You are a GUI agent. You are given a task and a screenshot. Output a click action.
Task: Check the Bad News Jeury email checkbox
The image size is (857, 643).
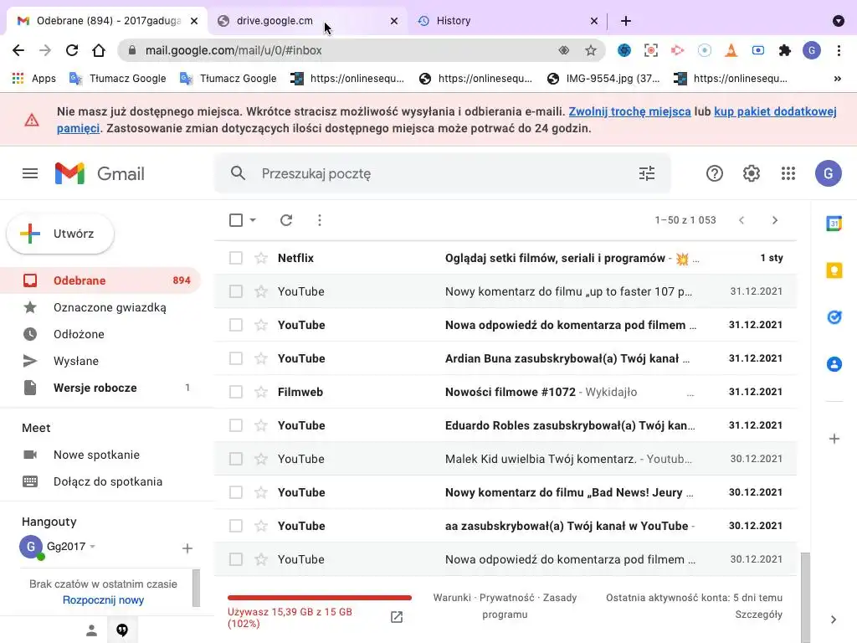[236, 492]
